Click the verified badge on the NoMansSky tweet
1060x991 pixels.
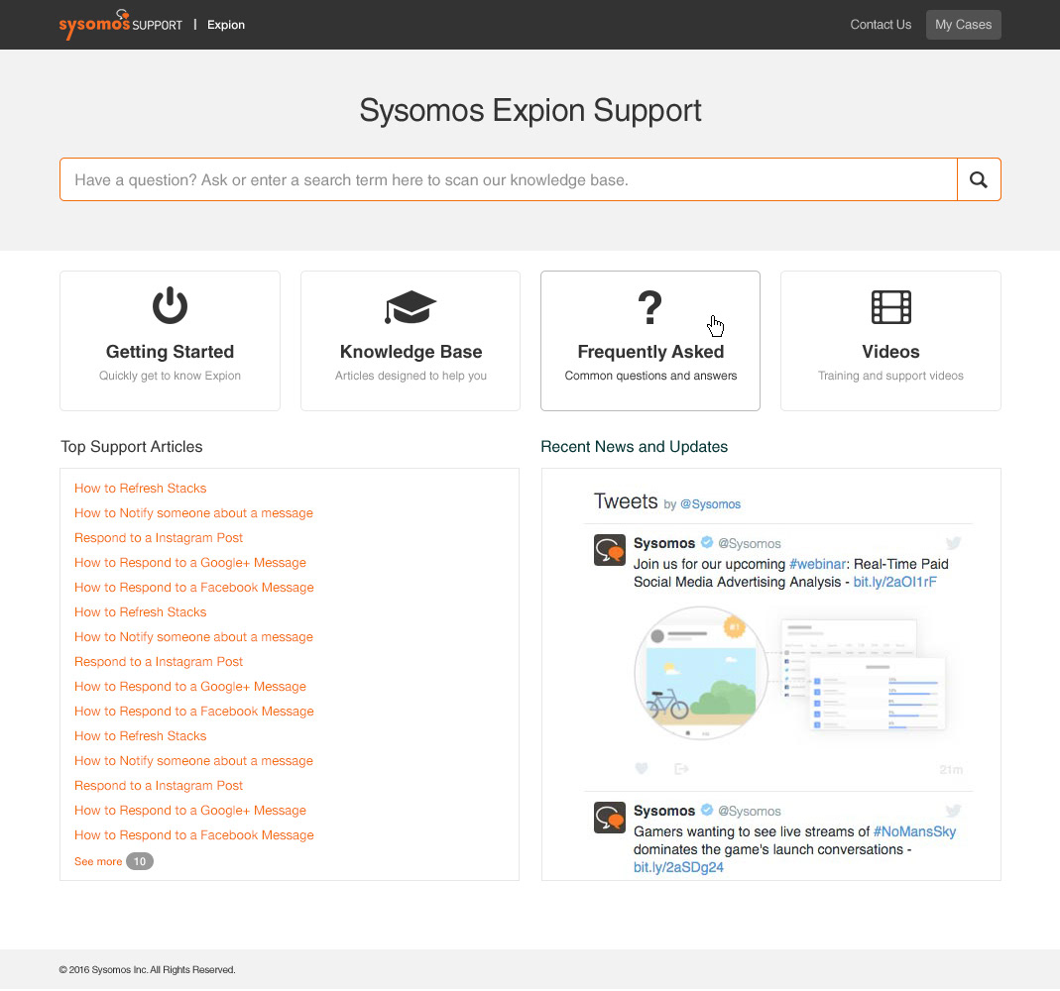tap(706, 810)
